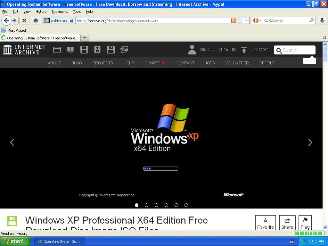
Task: Open the View menu
Action: point(27,12)
